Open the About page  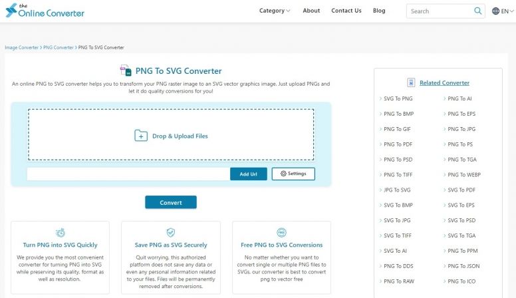[x=311, y=11]
